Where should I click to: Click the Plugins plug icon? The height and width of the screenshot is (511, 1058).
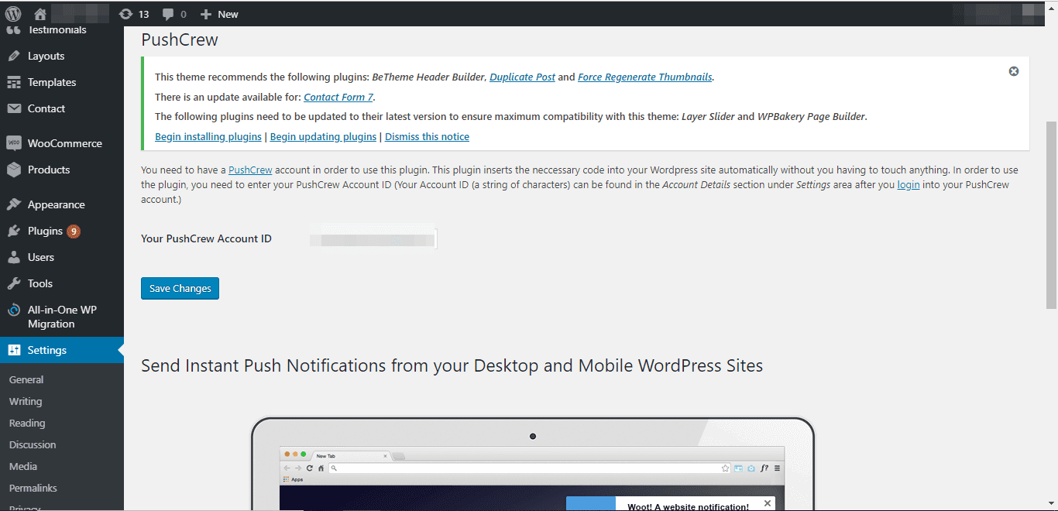(13, 231)
